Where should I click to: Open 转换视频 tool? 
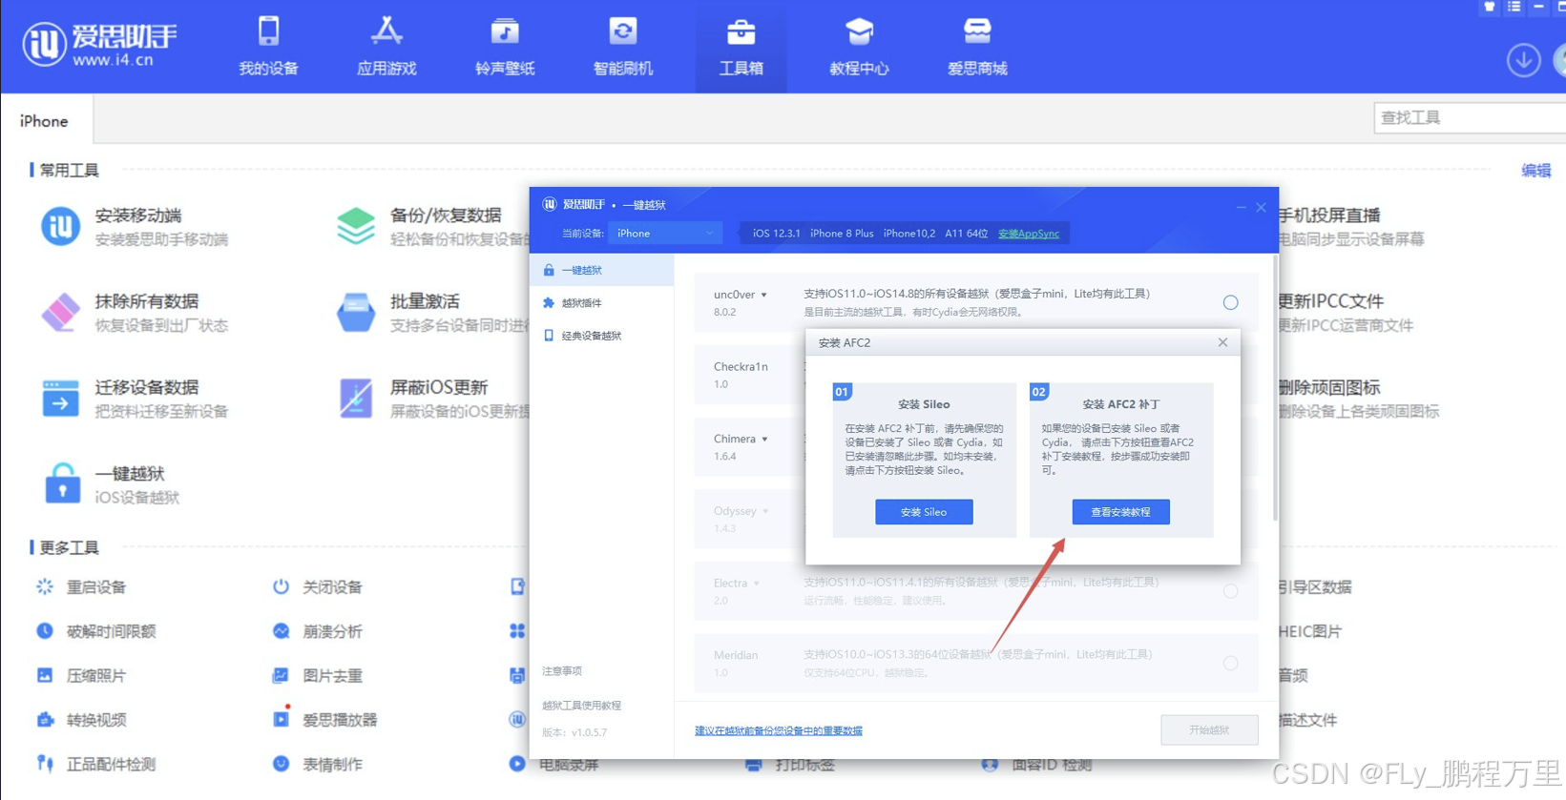[x=81, y=720]
